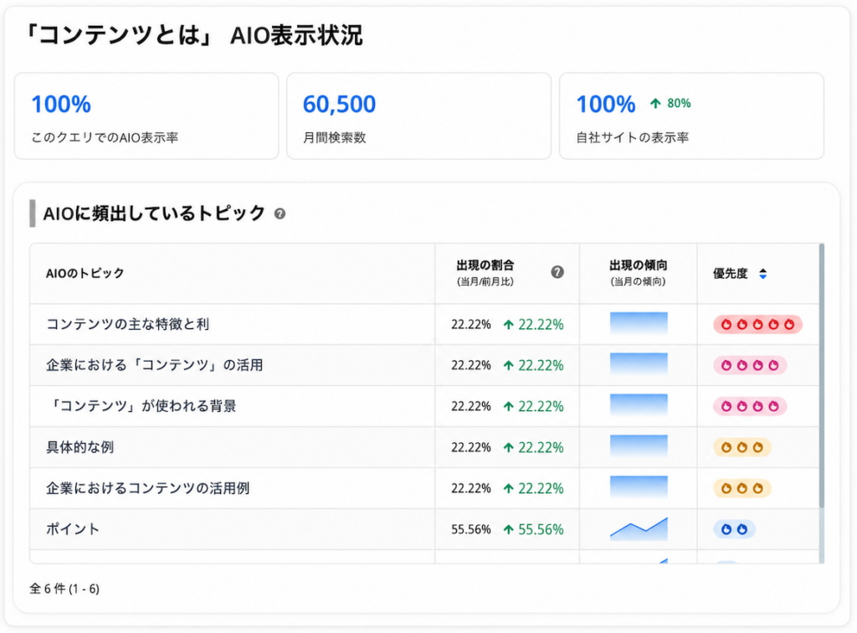Click help icon in 出現の割合 column header
Viewport: 857px width, 633px height.
click(557, 272)
